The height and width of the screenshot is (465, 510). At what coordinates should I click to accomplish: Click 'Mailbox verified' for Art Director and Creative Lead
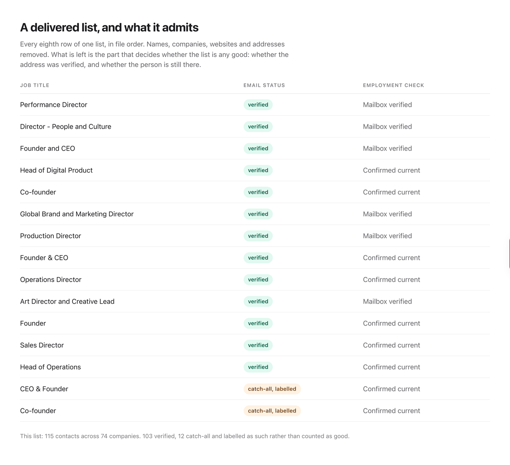coord(387,302)
